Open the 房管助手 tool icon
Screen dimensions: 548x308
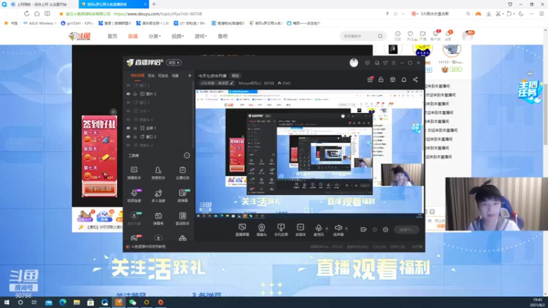point(158,173)
